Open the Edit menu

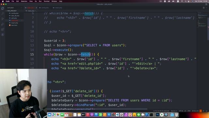click(17, 1)
